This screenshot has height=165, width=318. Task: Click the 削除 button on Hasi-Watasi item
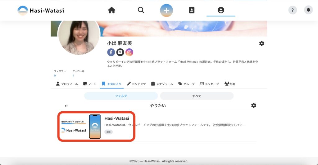pos(108,132)
